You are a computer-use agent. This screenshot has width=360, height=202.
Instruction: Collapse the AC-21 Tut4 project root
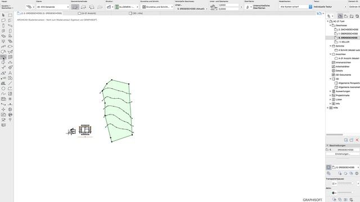click(328, 21)
